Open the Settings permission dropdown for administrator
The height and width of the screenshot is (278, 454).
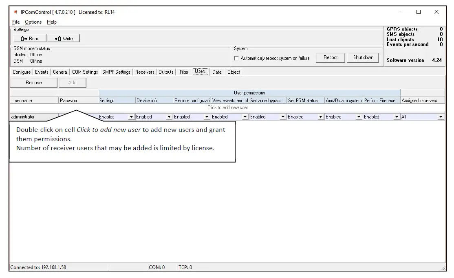tap(131, 117)
